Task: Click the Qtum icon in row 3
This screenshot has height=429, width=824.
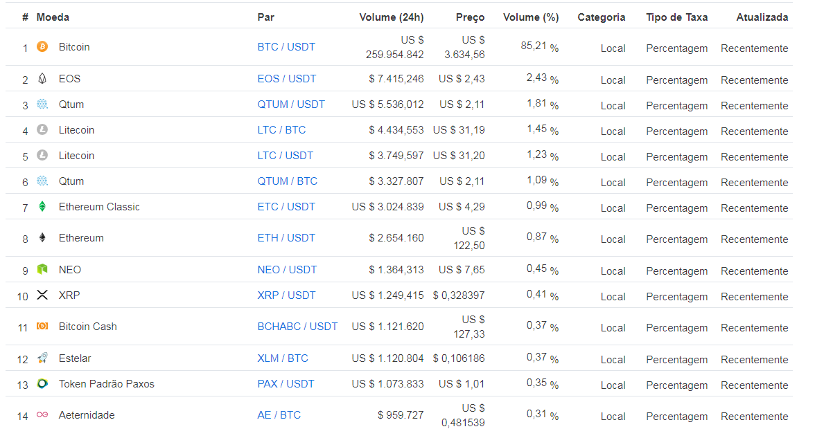Action: [42, 104]
